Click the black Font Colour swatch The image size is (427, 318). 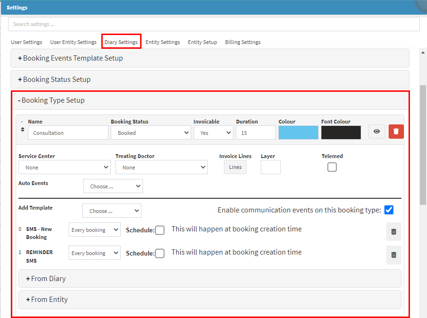(341, 132)
